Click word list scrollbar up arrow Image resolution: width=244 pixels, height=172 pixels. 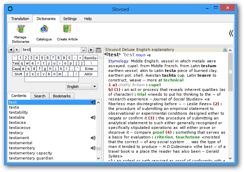[98, 102]
